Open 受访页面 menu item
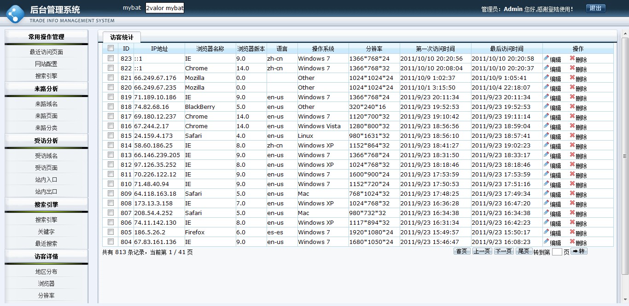 click(46, 168)
